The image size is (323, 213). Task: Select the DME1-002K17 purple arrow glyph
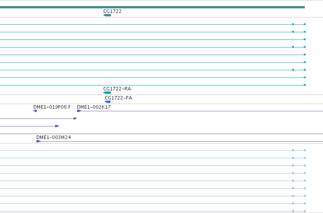pos(79,111)
